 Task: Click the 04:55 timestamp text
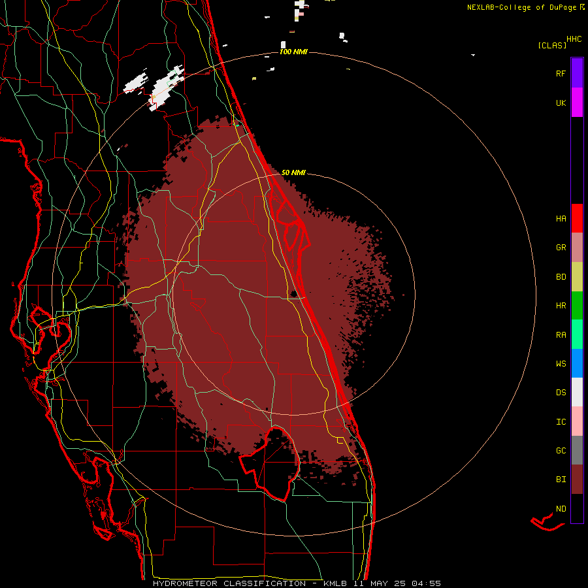pyautogui.click(x=426, y=583)
